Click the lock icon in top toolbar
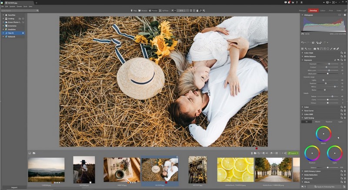 pyautogui.click(x=197, y=10)
